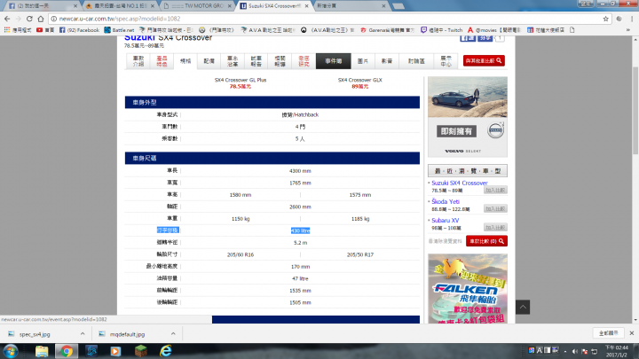Screen dimensions: 639x359
Task: Click the red compare-with-other-cars button
Action: tap(484, 60)
